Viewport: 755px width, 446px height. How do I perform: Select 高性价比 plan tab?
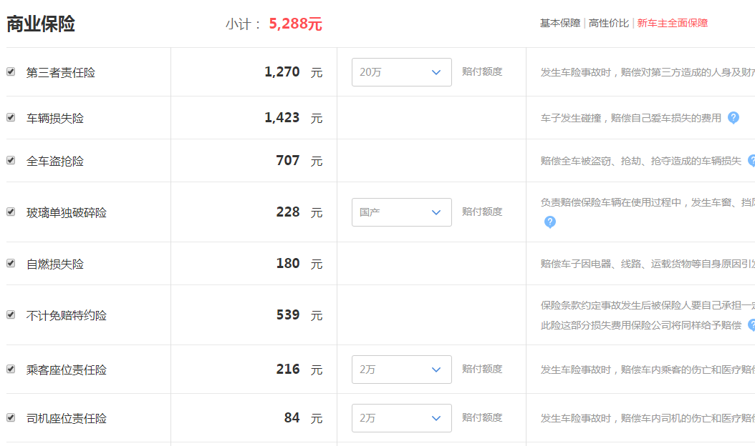click(x=609, y=23)
